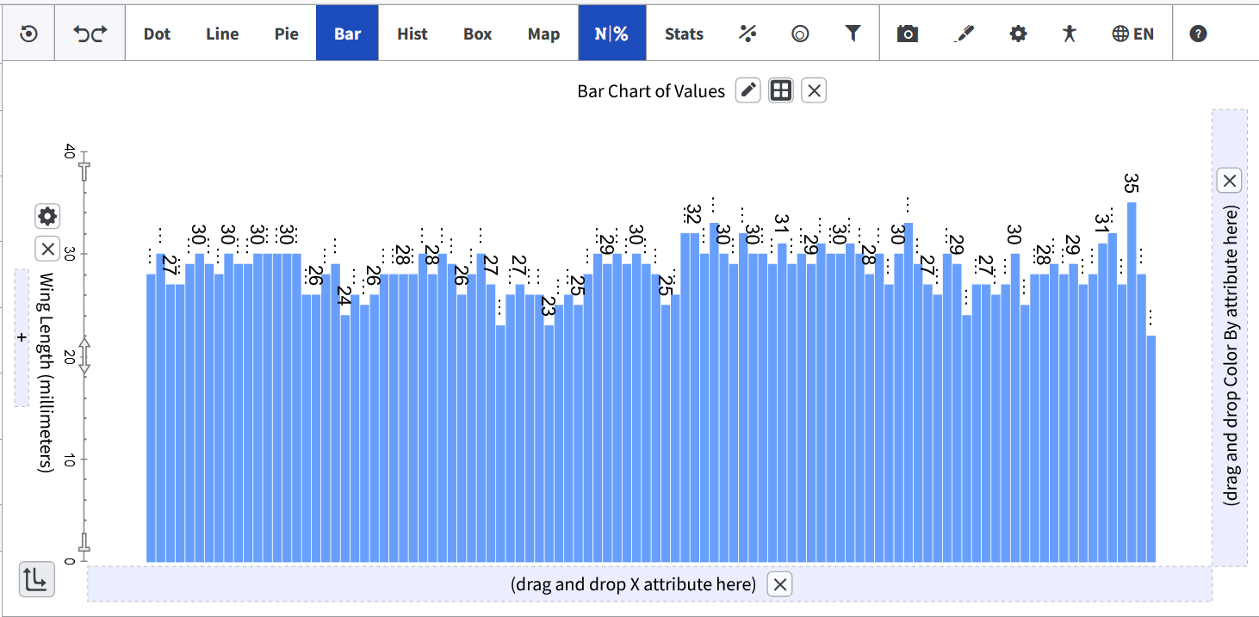Screen dimensions: 1259x617
Task: Click the Bar Chart of Values title text
Action: coord(651,90)
